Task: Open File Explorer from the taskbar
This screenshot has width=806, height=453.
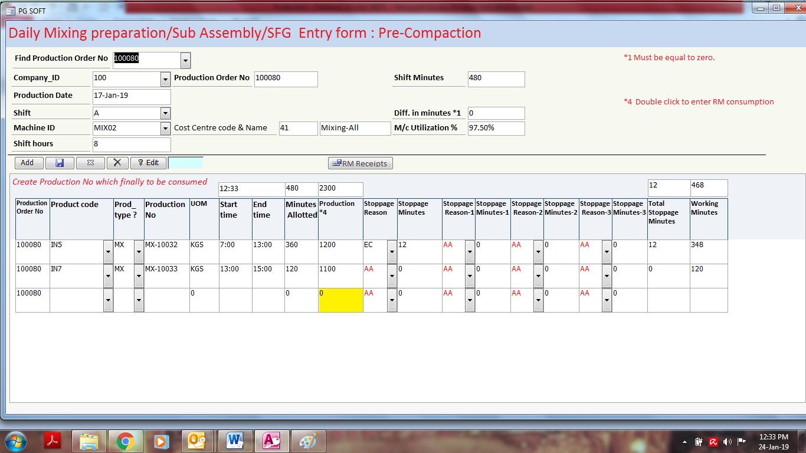Action: 89,441
